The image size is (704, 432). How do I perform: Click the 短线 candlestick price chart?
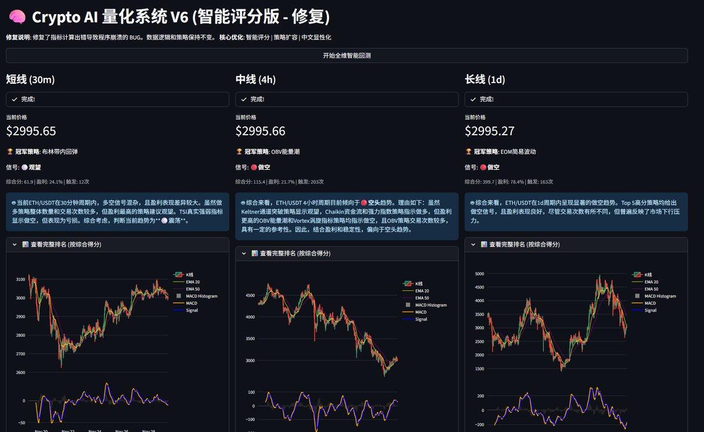click(x=99, y=322)
